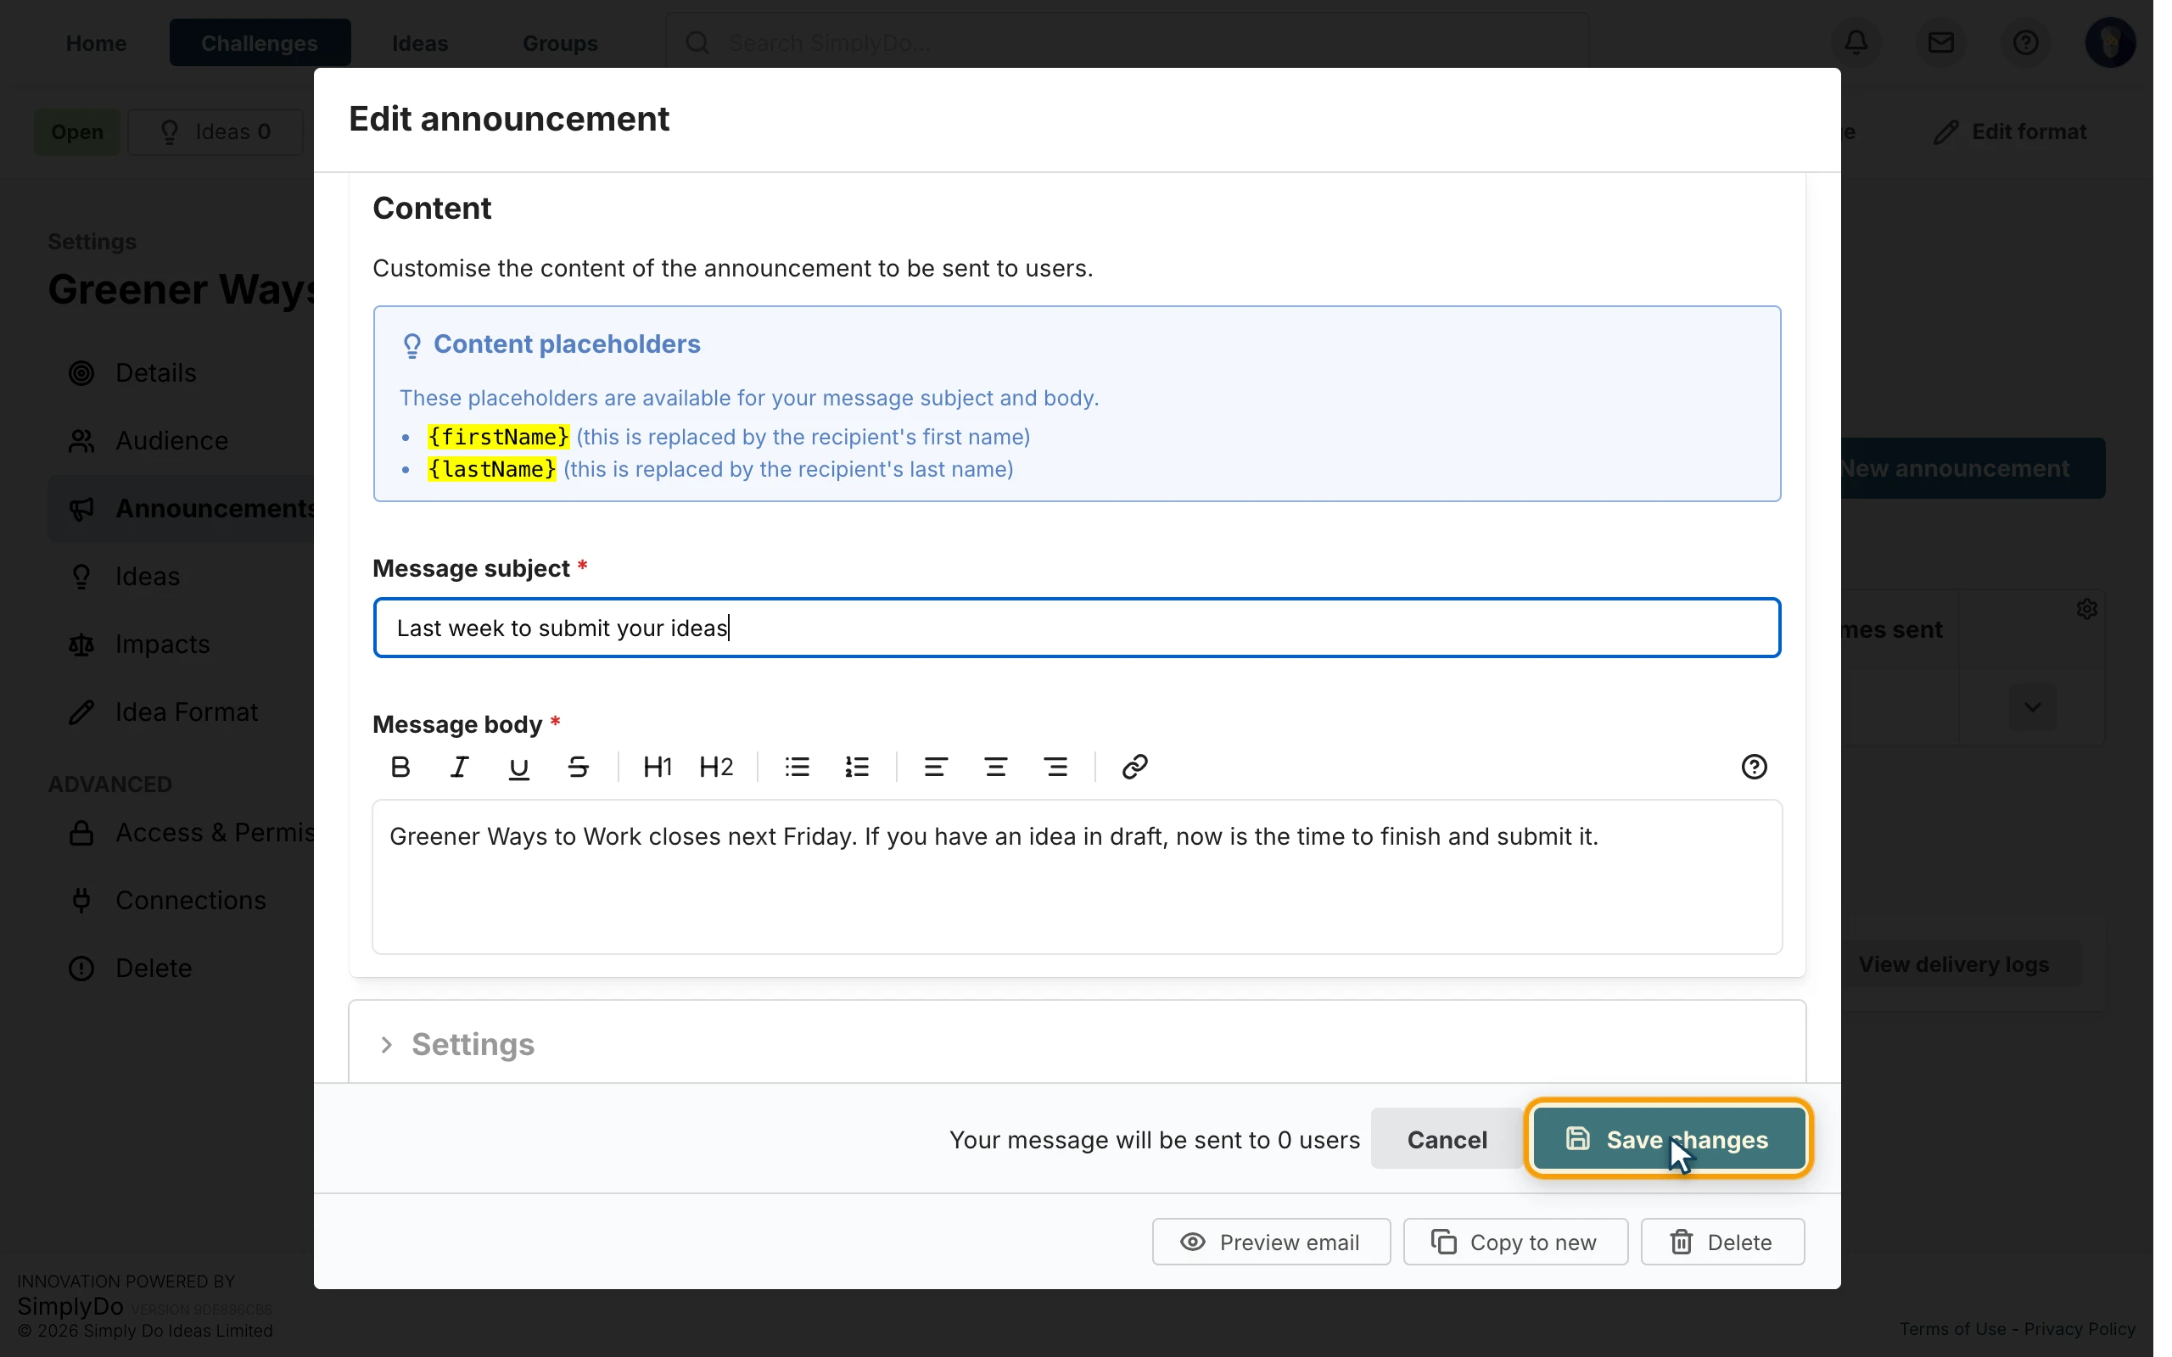Click gear icon on announcement card
Screen dimensions: 2172x1357
pos(2087,610)
